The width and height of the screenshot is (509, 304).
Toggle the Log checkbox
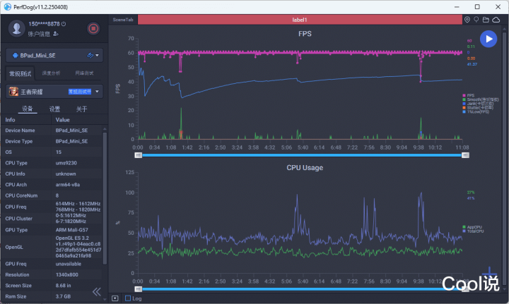[128, 298]
